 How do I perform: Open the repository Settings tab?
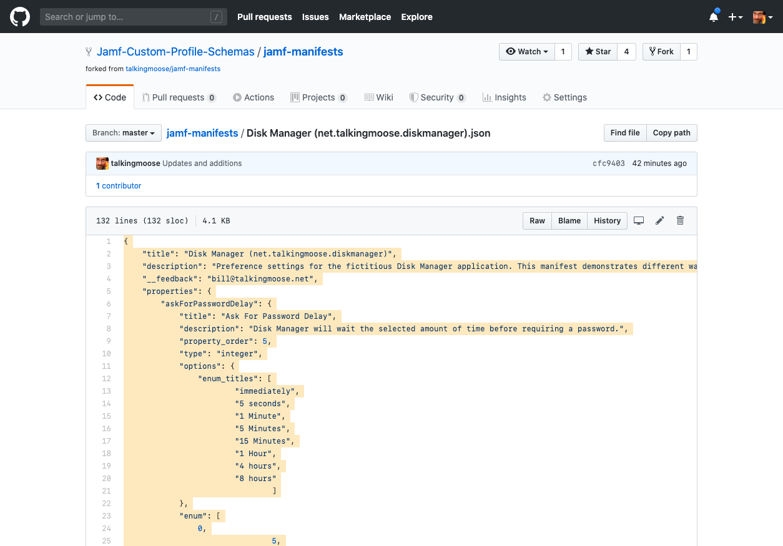[x=564, y=97]
